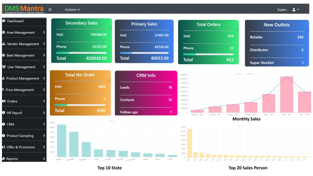Open the CRM sidebar menu item
The width and height of the screenshot is (313, 176).
(x=10, y=124)
